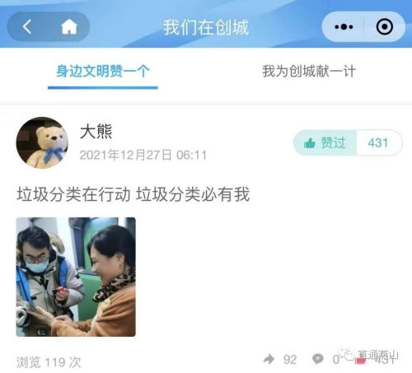This screenshot has width=412, height=373.
Task: Open the teddy bear avatar of 大熊
Action: pos(42,142)
